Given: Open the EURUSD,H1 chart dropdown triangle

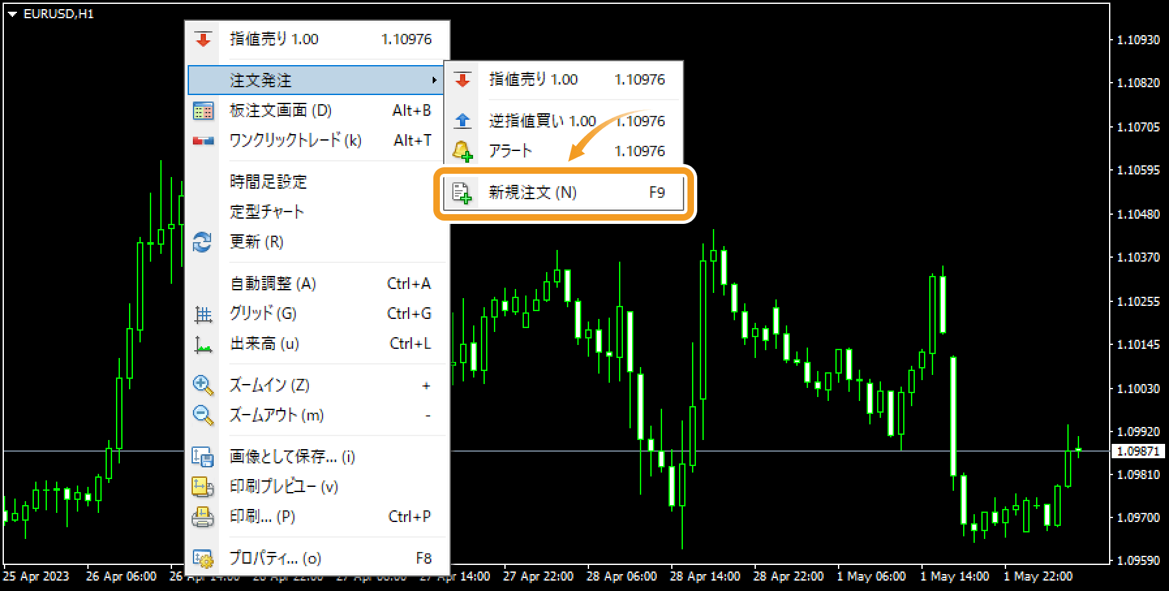Looking at the screenshot, I should [x=12, y=14].
